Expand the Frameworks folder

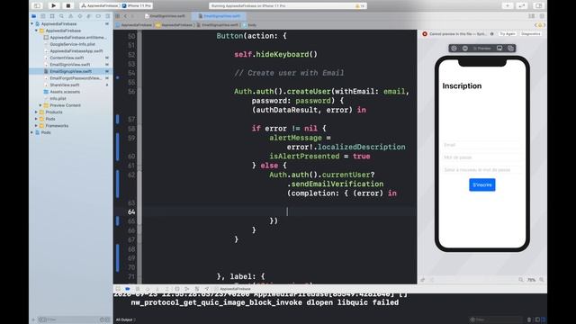click(x=36, y=126)
